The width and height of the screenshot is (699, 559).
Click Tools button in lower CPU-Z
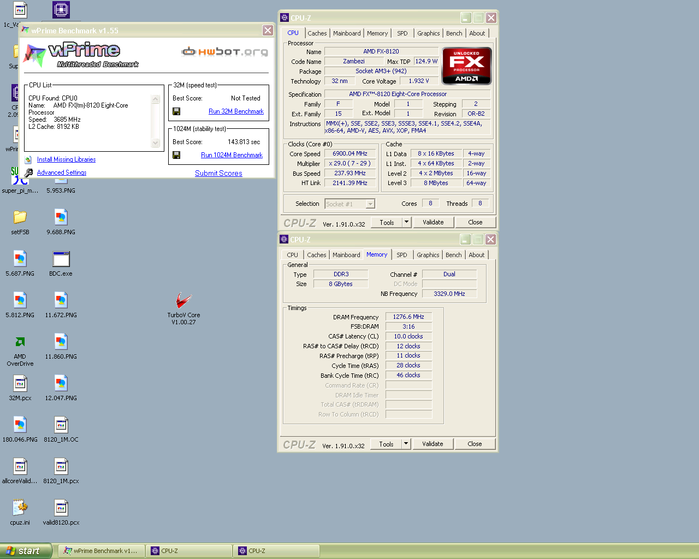pos(386,444)
